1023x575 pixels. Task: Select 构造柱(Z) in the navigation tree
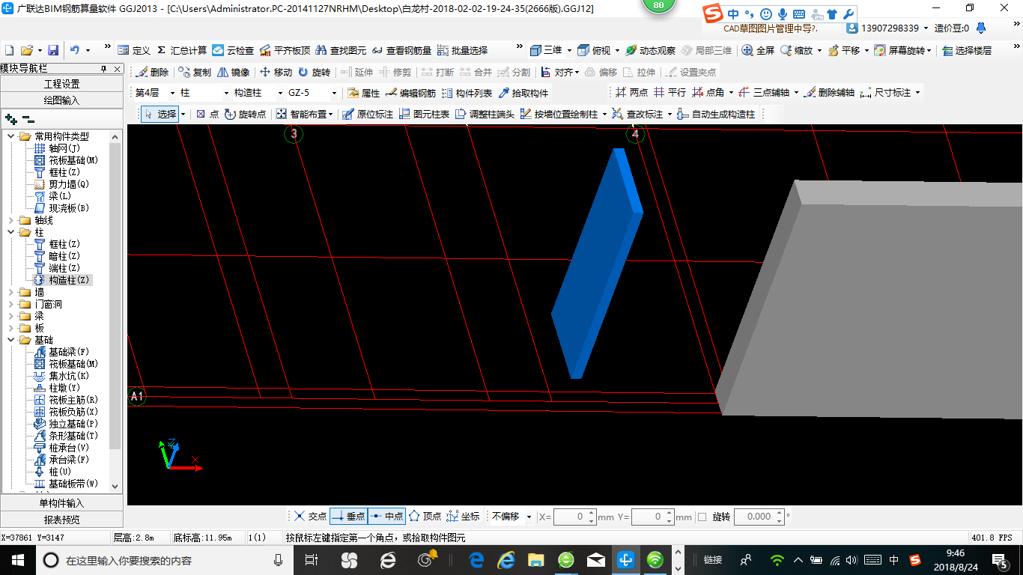coord(62,280)
